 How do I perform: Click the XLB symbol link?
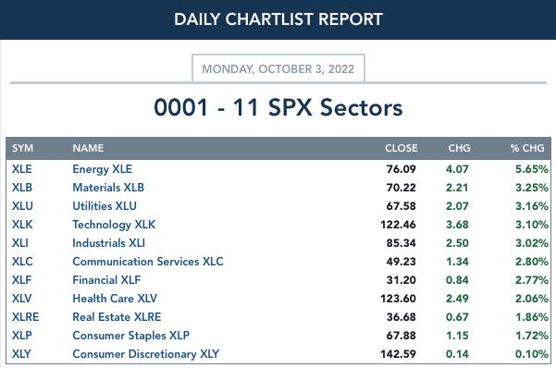click(x=22, y=188)
